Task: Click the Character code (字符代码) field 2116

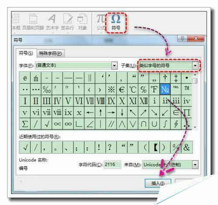Action: 112,164
